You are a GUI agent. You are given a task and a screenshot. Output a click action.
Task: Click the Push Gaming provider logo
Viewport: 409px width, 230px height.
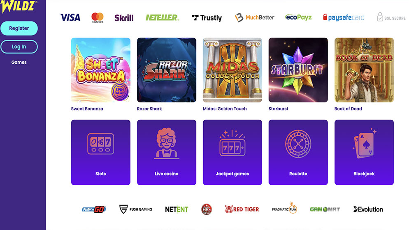pos(136,209)
